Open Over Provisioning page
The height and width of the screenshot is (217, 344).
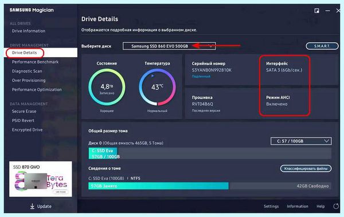(x=29, y=80)
